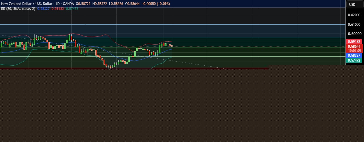Click the red 0.59182 price axis tag
Viewport: 364px width, 142px height.
point(354,42)
